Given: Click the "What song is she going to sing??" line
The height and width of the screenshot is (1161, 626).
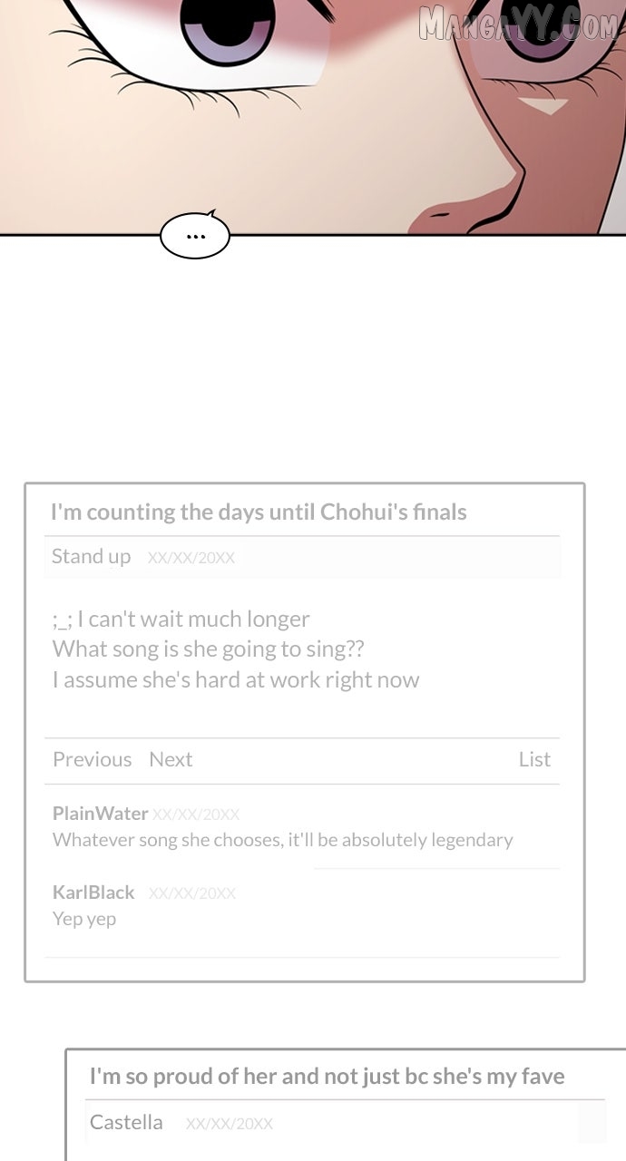Looking at the screenshot, I should [x=208, y=649].
